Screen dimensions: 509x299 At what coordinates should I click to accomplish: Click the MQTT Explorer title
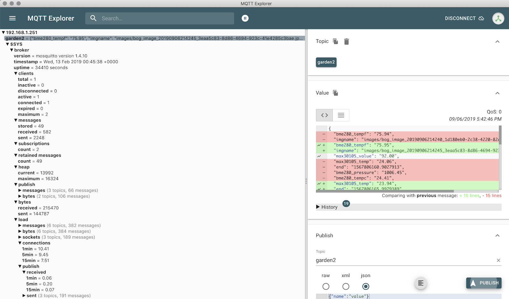coord(51,18)
